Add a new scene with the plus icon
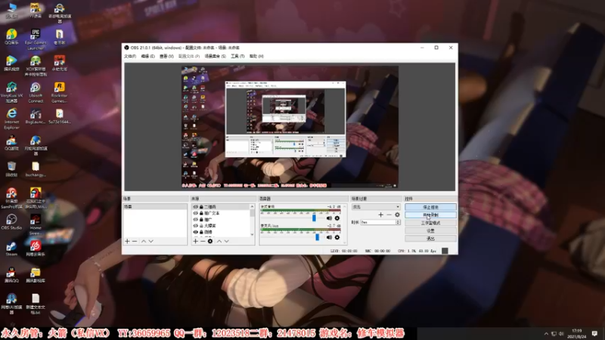Image resolution: width=605 pixels, height=340 pixels. coord(127,241)
